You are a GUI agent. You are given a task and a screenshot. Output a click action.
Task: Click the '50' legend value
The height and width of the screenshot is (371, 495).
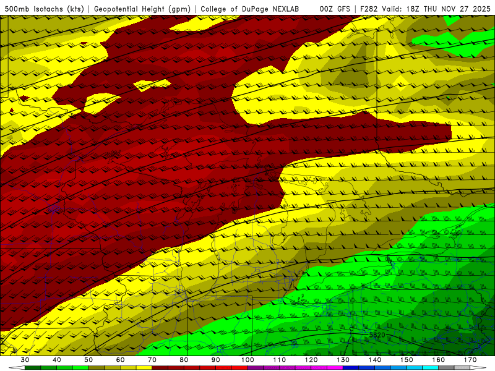(x=88, y=360)
